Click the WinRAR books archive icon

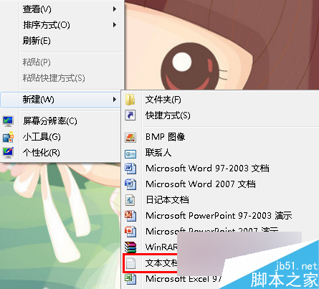[130, 247]
